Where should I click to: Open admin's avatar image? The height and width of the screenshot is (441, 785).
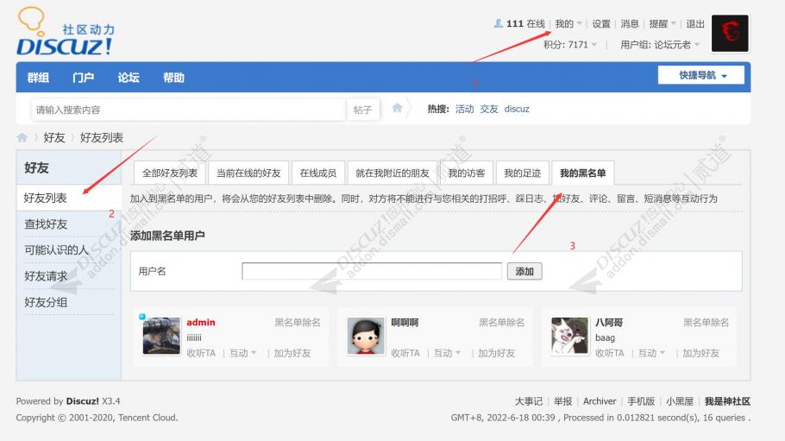(x=161, y=336)
